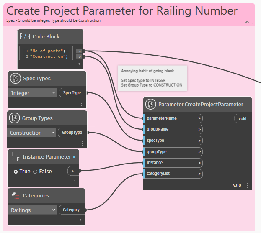
Task: Open the Railings category dropdown
Action: click(x=32, y=210)
